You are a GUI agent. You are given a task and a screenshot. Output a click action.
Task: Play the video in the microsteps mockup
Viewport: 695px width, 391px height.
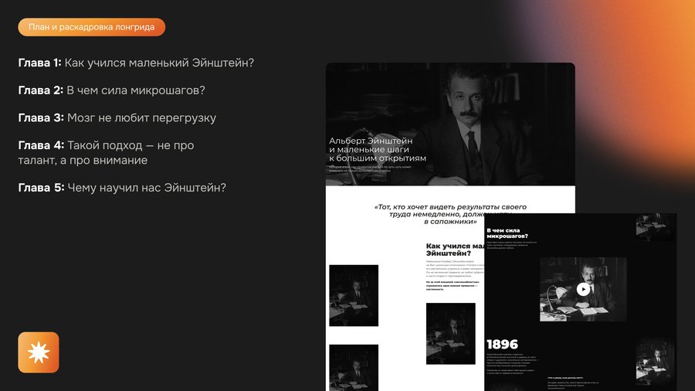pyautogui.click(x=583, y=290)
